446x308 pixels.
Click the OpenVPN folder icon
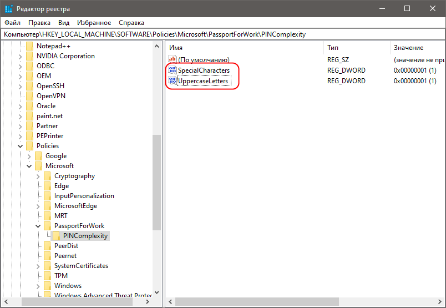point(29,96)
